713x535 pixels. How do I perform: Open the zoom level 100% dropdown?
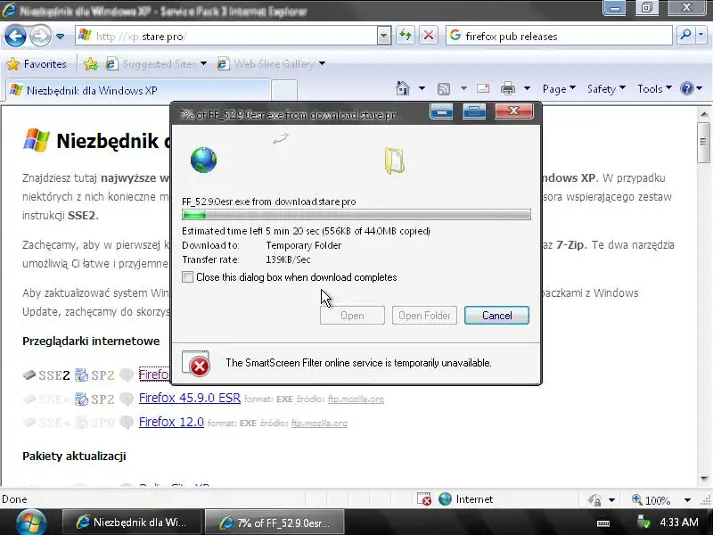687,500
